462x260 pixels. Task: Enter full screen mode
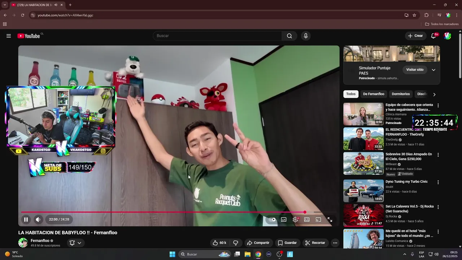(330, 219)
